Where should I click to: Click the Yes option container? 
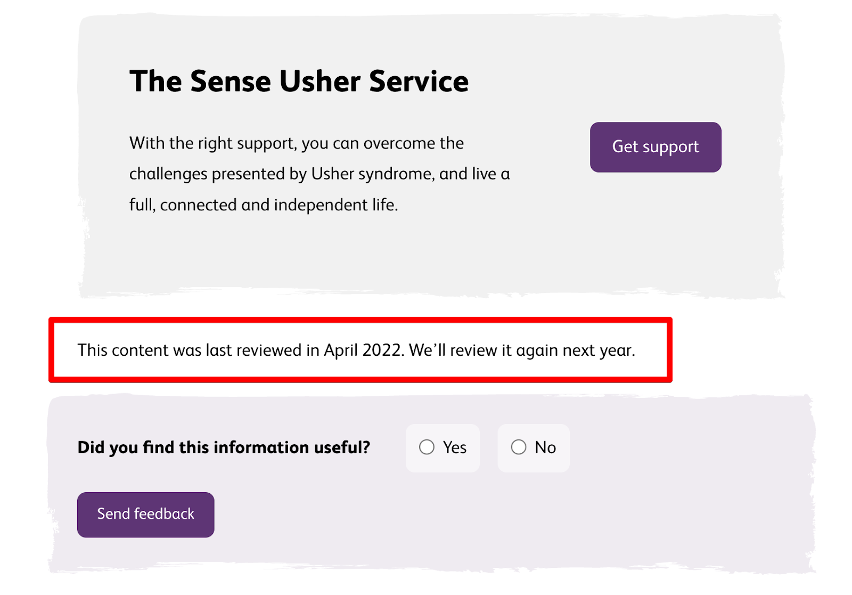coord(443,448)
